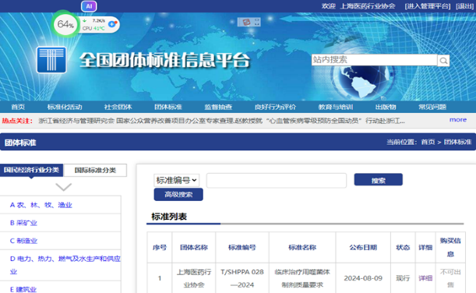Click the platform logo with the T emblem

point(51,60)
